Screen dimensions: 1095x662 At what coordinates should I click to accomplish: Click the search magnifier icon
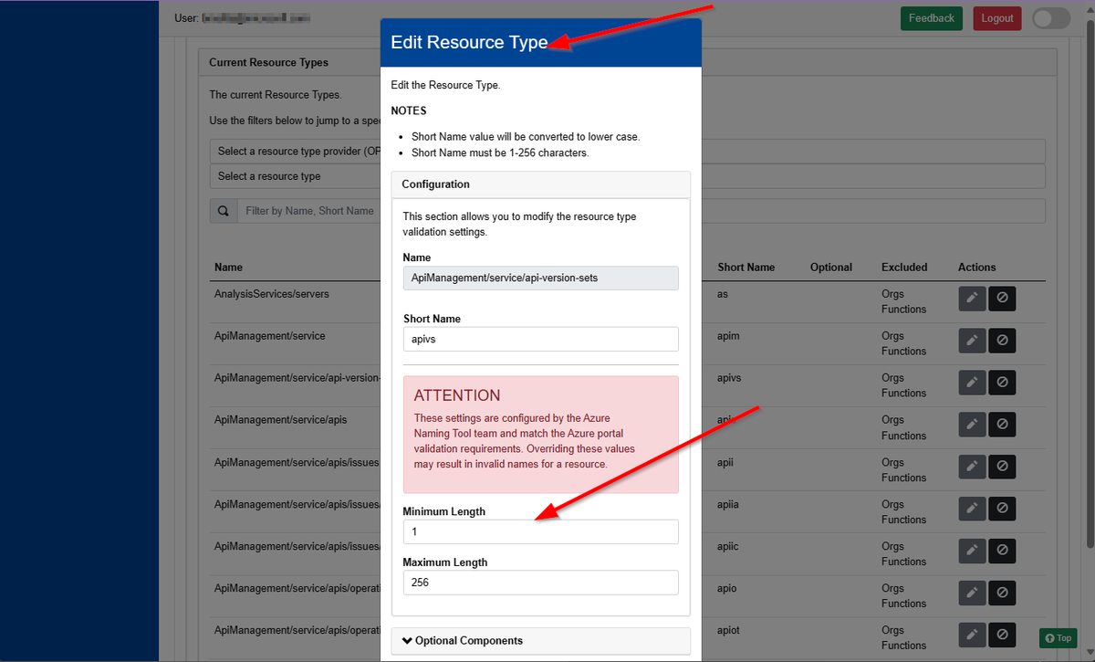coord(224,211)
